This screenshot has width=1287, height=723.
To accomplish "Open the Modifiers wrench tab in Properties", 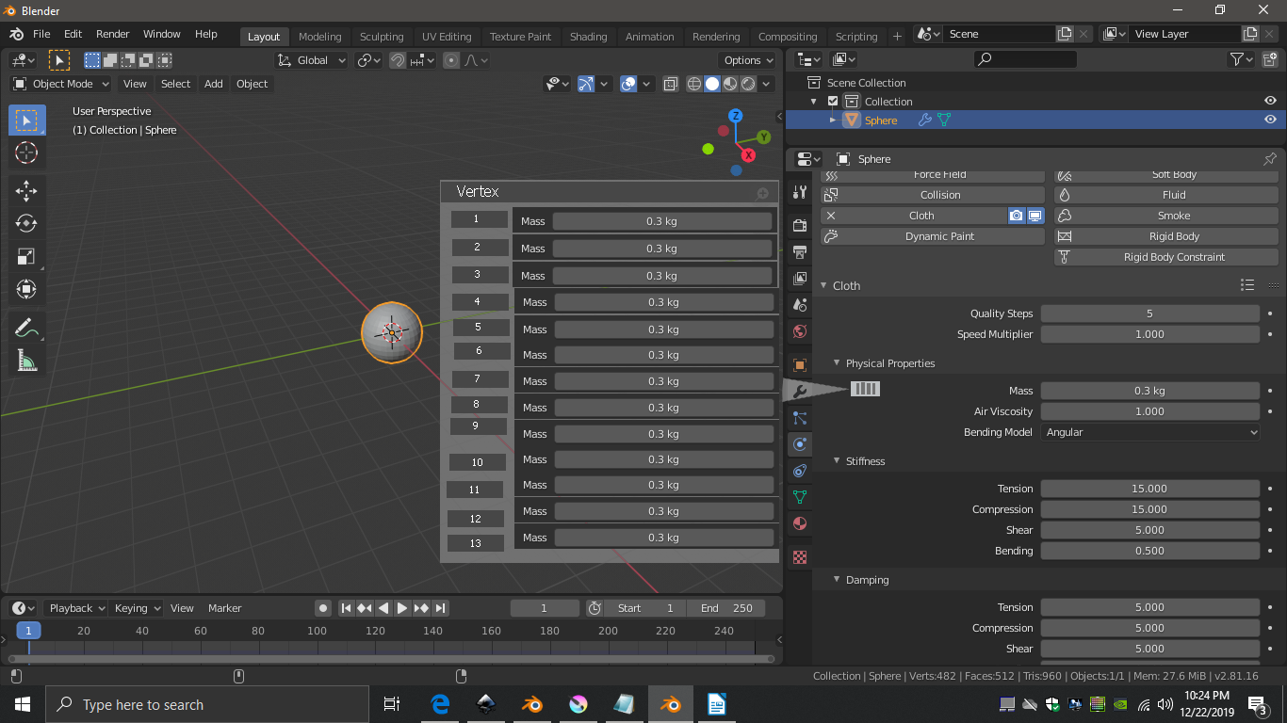I will [x=800, y=392].
